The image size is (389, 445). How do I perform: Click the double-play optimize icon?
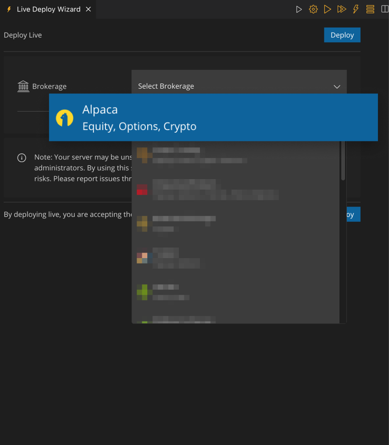pyautogui.click(x=341, y=9)
